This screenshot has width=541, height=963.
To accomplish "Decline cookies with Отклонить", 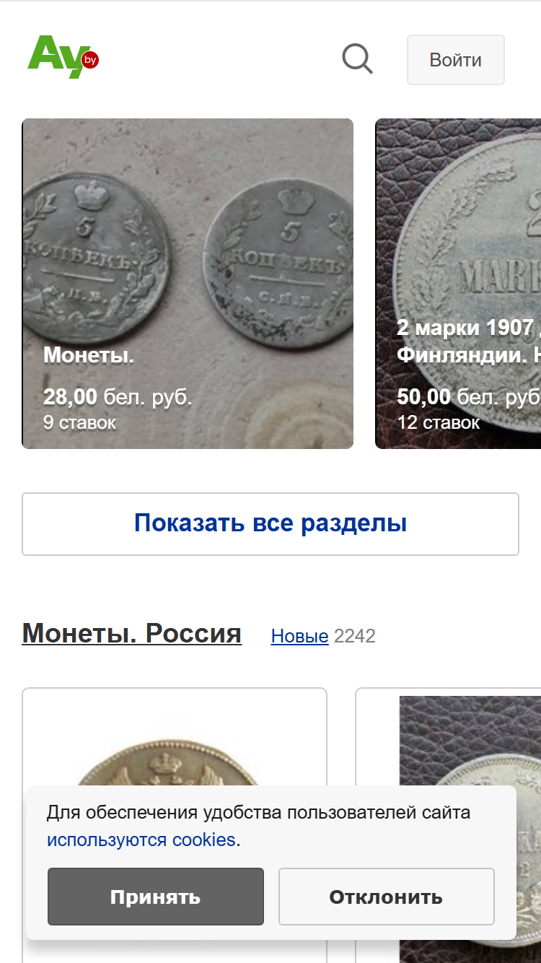I will pyautogui.click(x=386, y=897).
